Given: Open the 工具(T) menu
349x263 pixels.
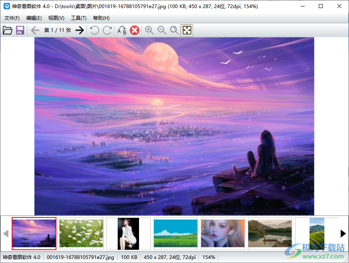Looking at the screenshot, I should (x=79, y=18).
